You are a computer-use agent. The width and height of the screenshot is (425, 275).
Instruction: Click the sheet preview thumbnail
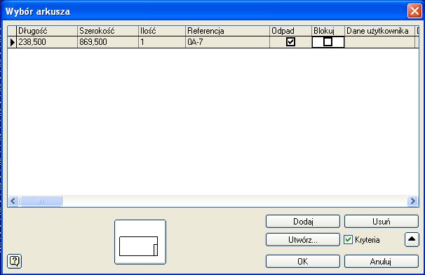pyautogui.click(x=140, y=242)
